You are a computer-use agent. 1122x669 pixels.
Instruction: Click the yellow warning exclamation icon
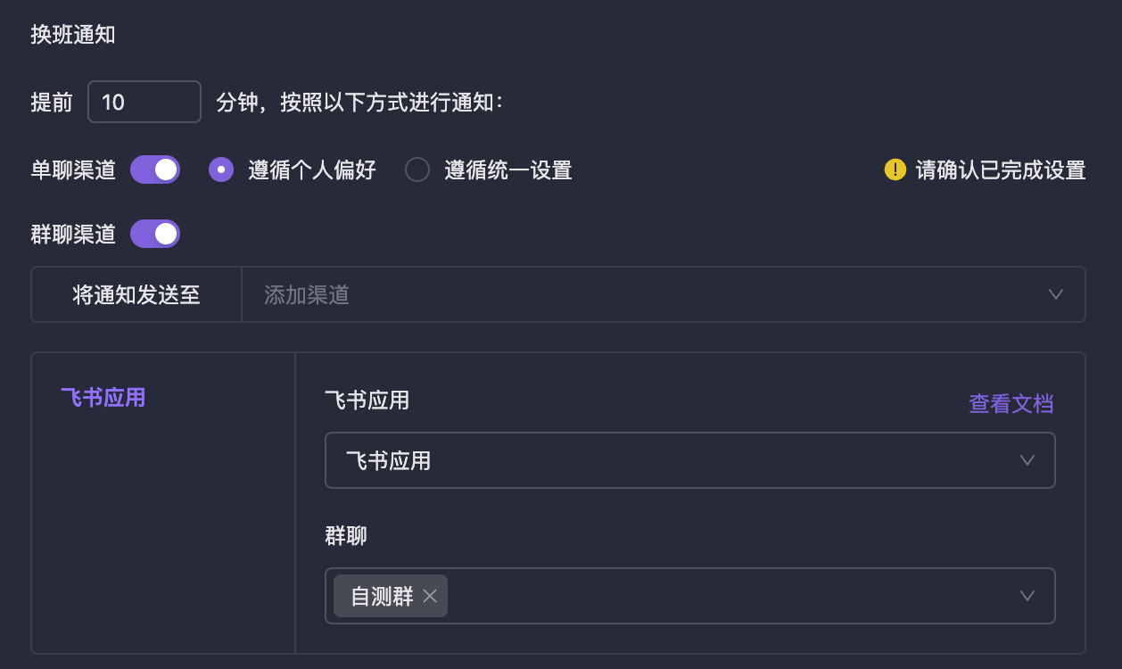(895, 169)
